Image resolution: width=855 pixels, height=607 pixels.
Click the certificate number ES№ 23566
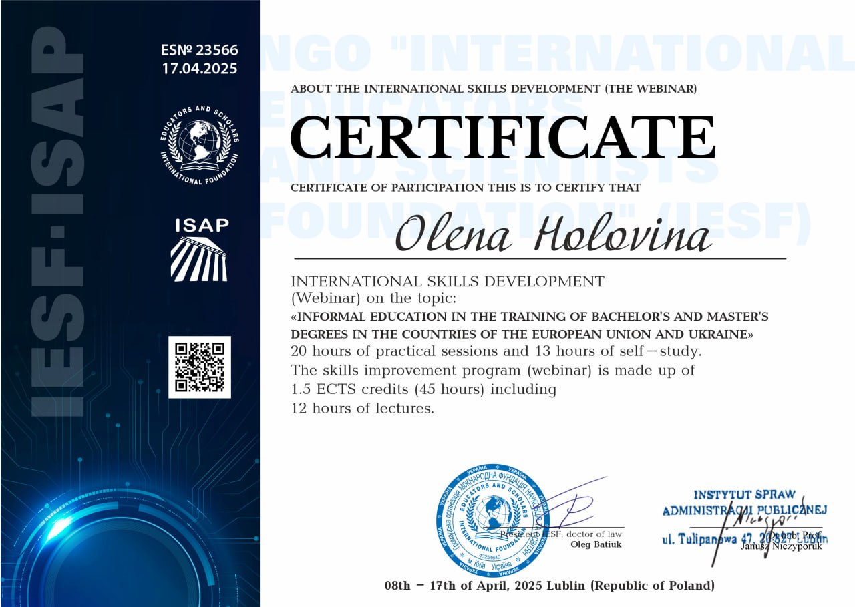tap(199, 50)
